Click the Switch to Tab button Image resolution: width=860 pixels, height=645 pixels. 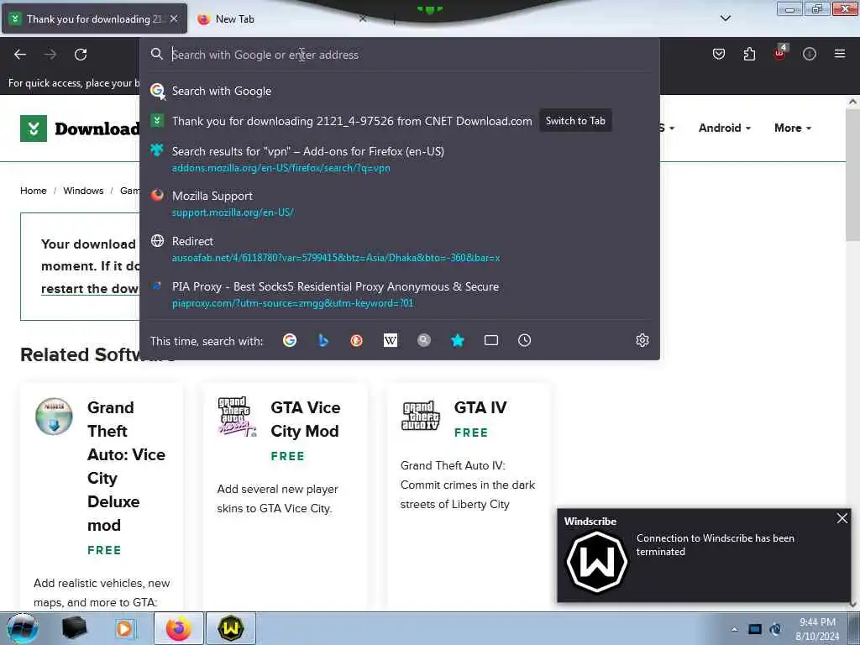575,121
